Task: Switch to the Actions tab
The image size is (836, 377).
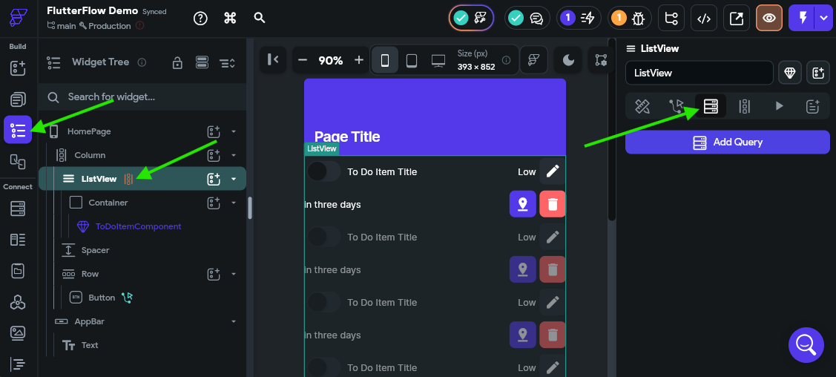Action: [x=676, y=106]
